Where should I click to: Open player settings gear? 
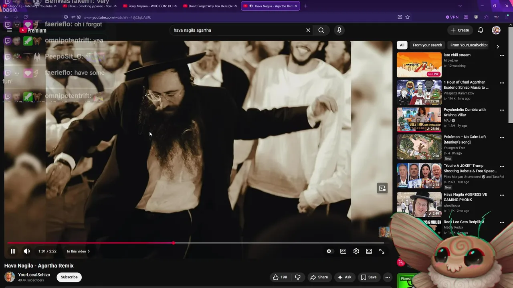(x=356, y=251)
